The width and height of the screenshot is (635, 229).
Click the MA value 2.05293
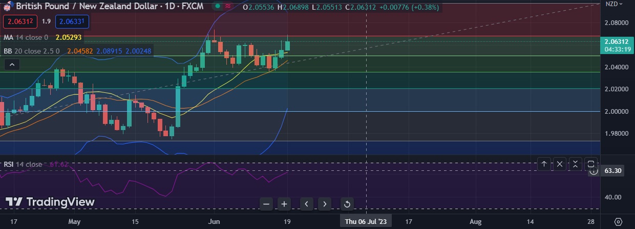click(68, 37)
